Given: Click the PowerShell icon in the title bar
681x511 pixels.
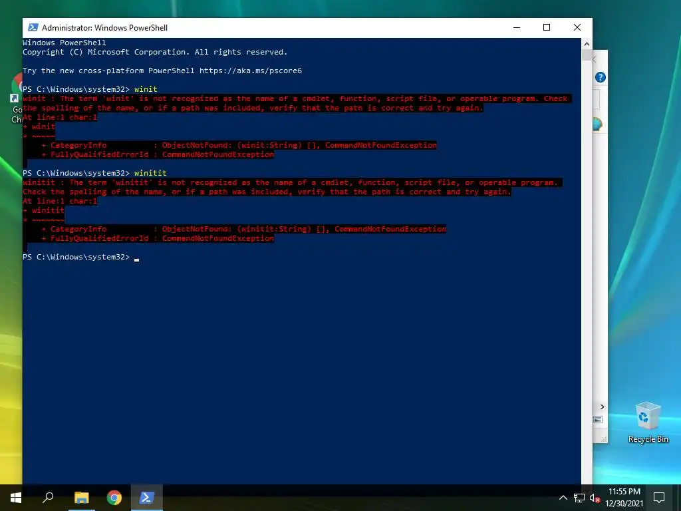Looking at the screenshot, I should point(33,27).
